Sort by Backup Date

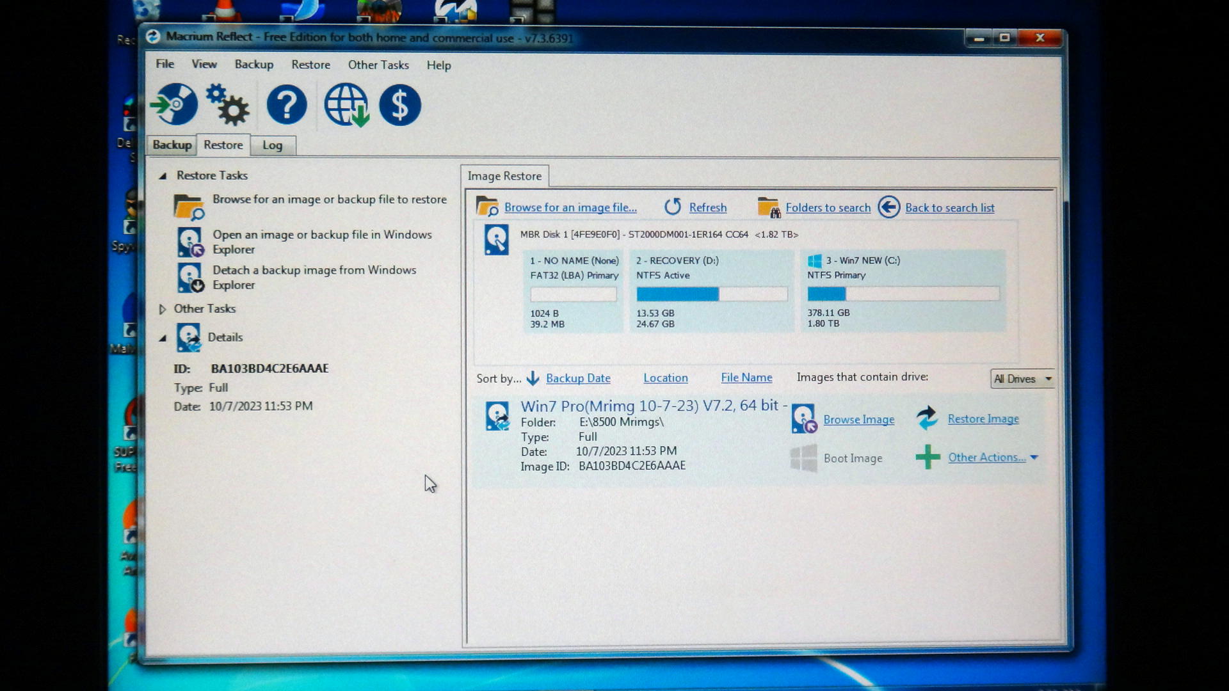(x=578, y=378)
